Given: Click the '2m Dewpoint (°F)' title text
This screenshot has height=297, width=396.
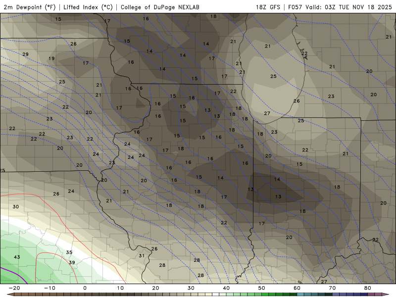Looking at the screenshot, I should point(30,7).
